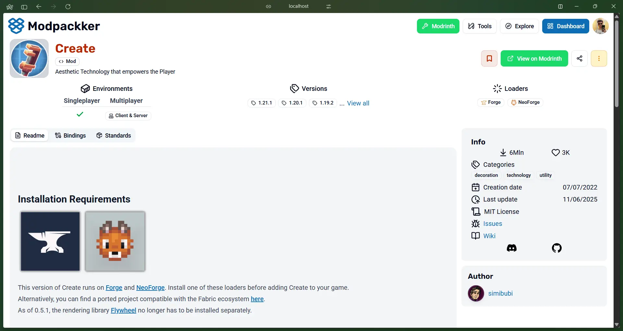This screenshot has height=331, width=623.
Task: Click the Singleplayer column header
Action: (x=82, y=101)
